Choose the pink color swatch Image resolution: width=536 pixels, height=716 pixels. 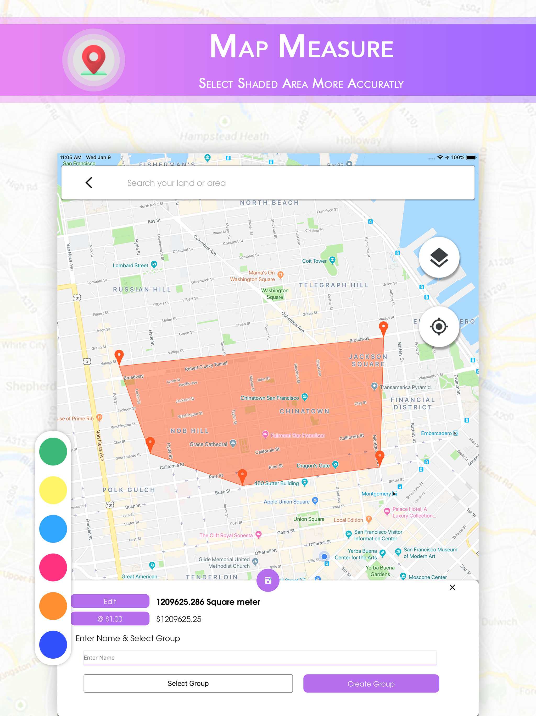(53, 567)
